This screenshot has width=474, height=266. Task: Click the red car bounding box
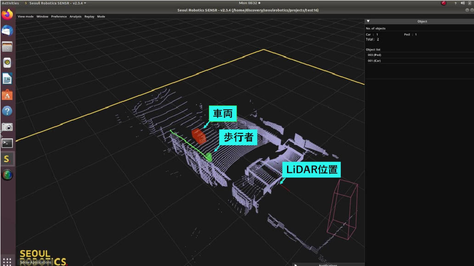(x=199, y=136)
